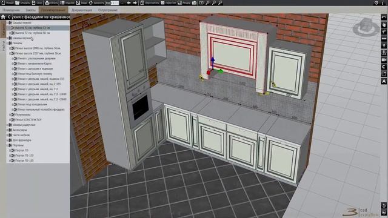The image size is (388, 218).
Task: Click the home icon left of catalog title
Action: coord(3,17)
